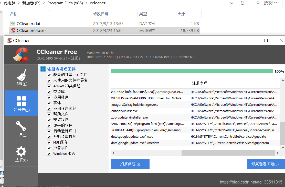Toggle the 字体 checkbox

(49, 103)
